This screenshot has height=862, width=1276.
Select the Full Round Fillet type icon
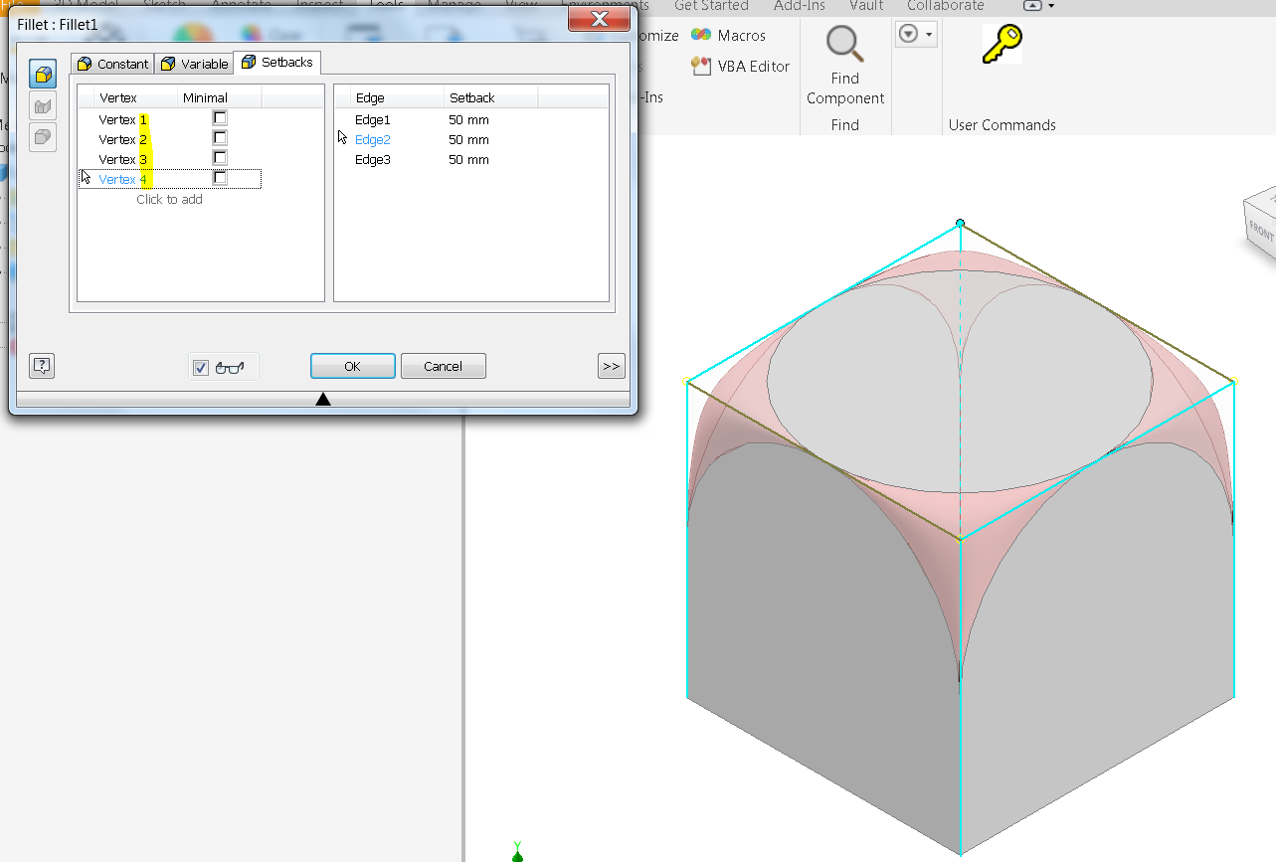coord(42,136)
